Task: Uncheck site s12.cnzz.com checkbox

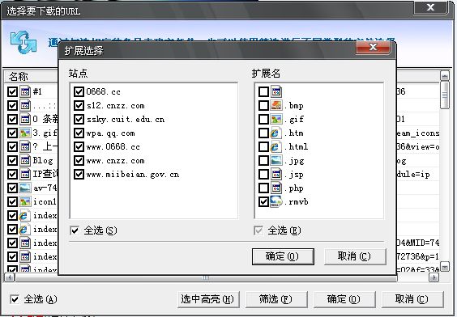Action: click(x=79, y=105)
